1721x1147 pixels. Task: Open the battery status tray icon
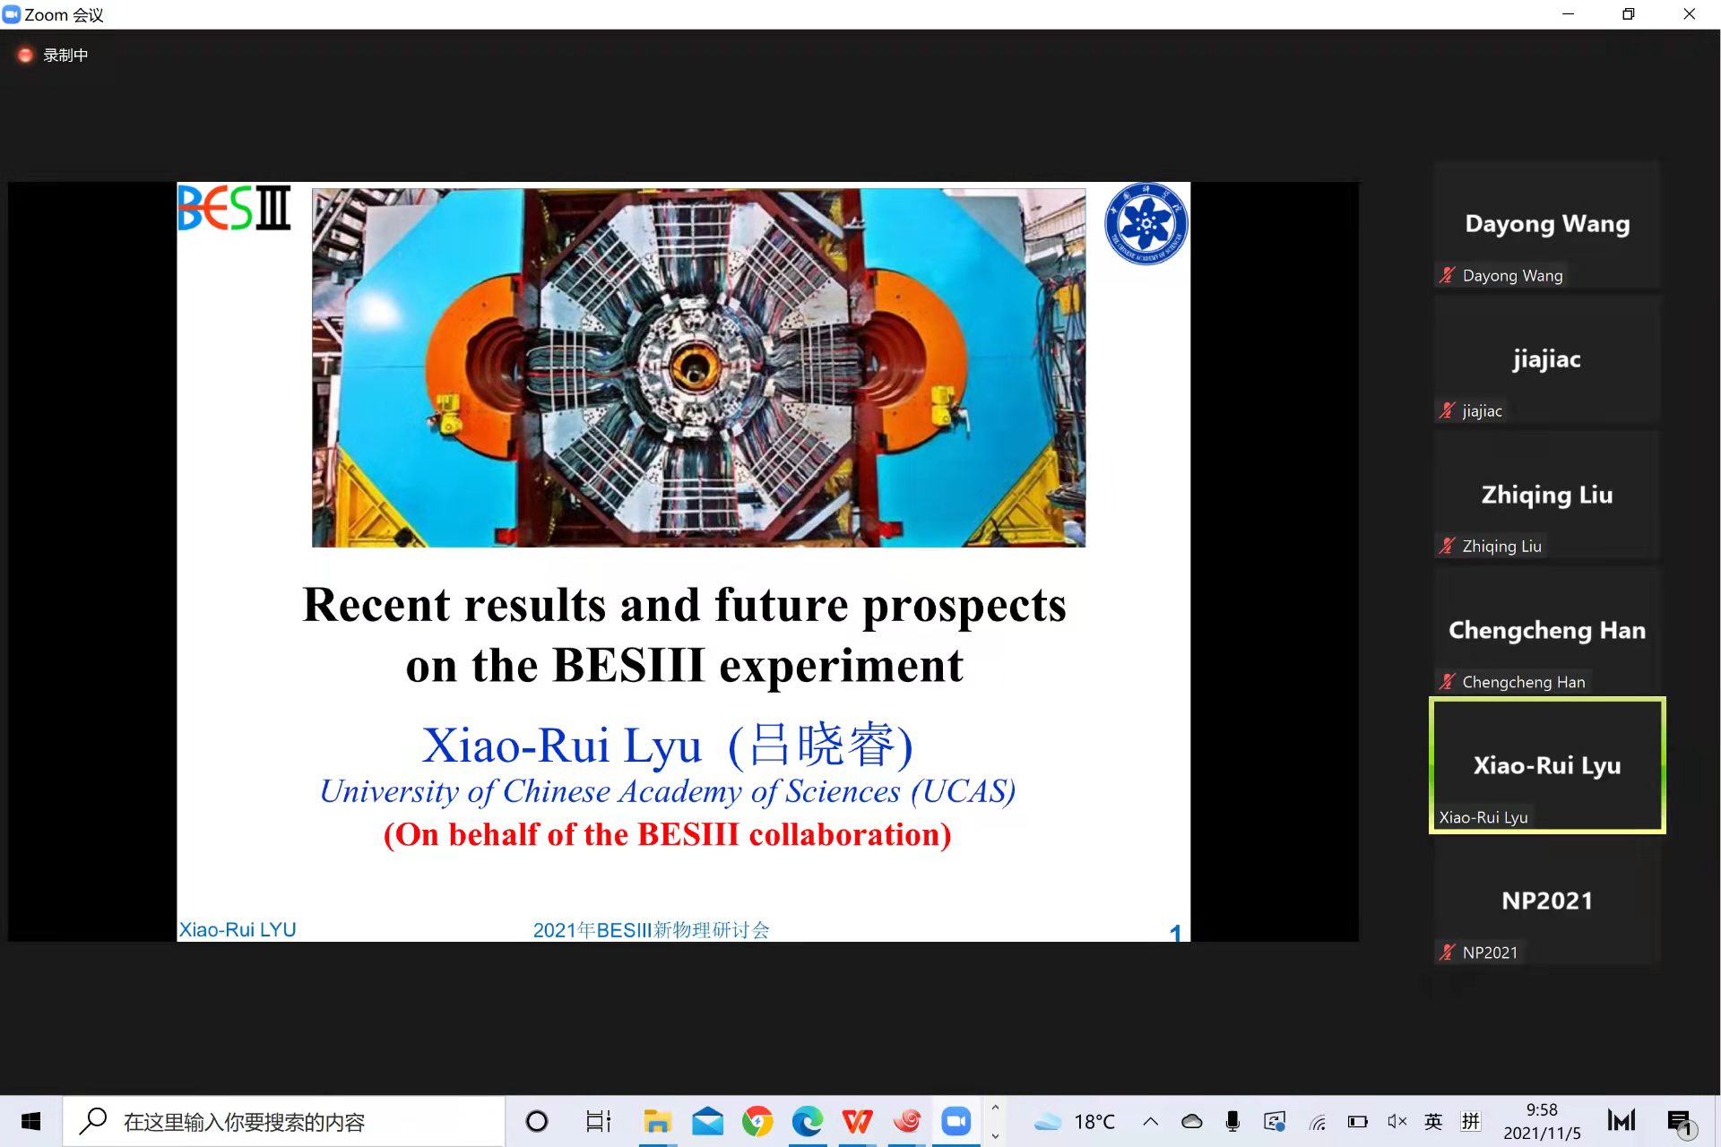pos(1358,1121)
